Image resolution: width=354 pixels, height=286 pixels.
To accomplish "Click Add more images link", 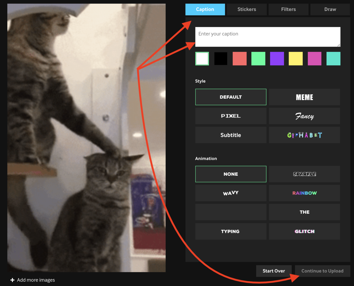I will 33,280.
